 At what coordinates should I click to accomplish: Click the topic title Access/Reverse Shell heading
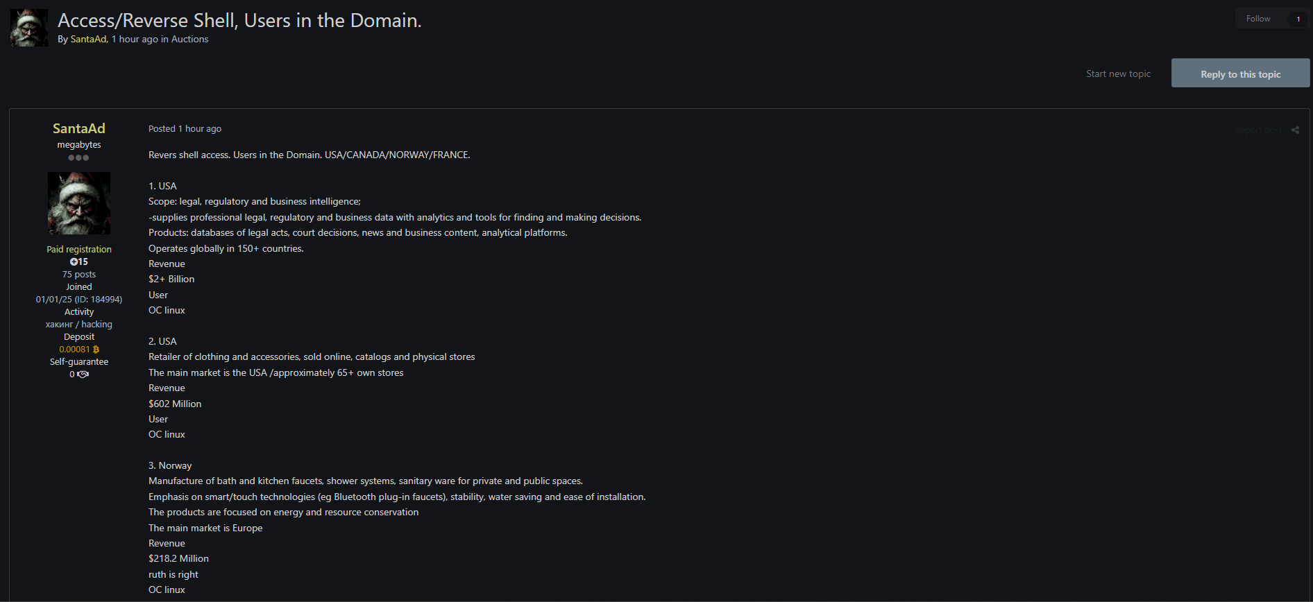[x=239, y=21]
